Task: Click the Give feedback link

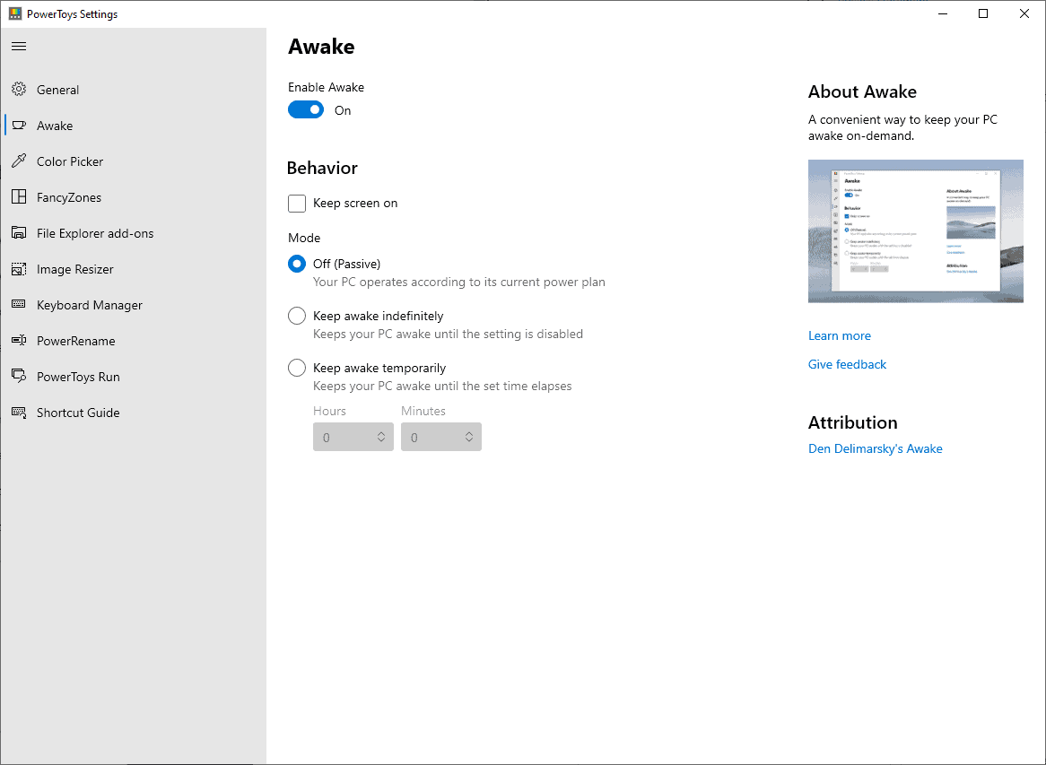Action: click(847, 364)
